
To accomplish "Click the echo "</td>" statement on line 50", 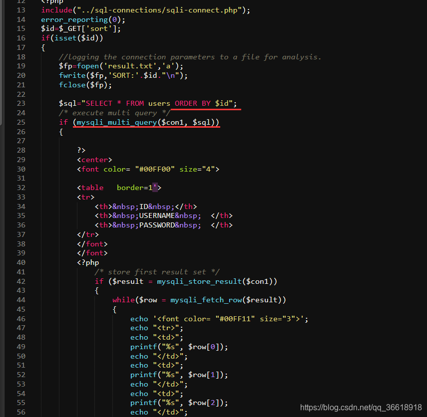I will click(159, 356).
